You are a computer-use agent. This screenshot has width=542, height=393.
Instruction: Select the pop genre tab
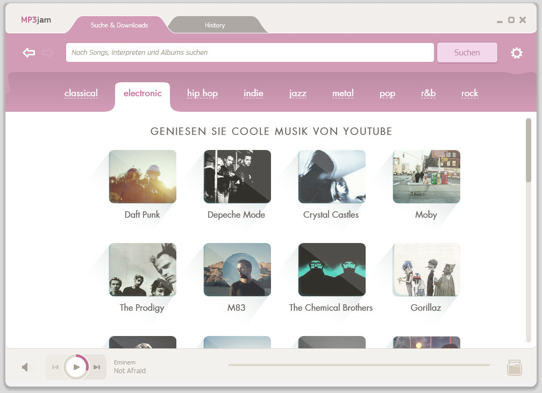(x=388, y=94)
